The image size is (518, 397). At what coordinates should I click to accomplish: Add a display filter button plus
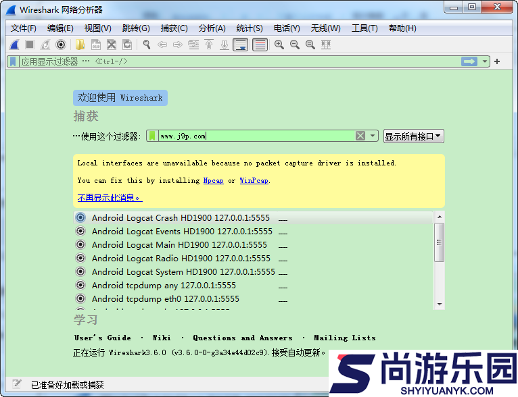(497, 61)
